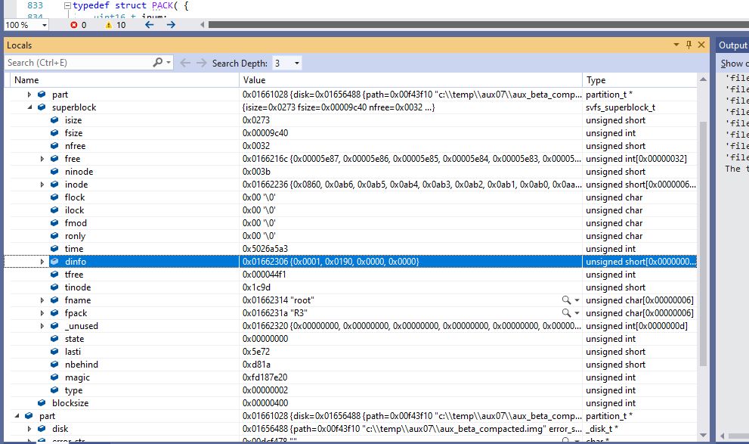
Task: Click the Output panel scroll-left arrow
Action: click(x=723, y=436)
